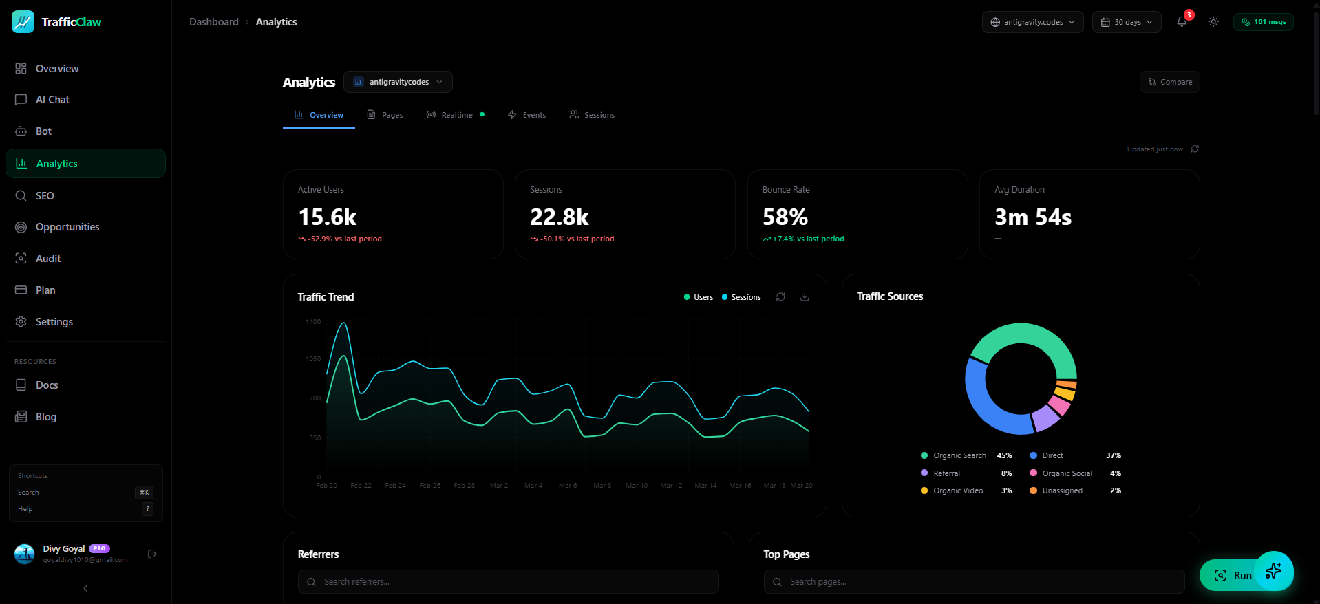Viewport: 1320px width, 604px height.
Task: Click the Blog newspaper icon
Action: pos(21,417)
